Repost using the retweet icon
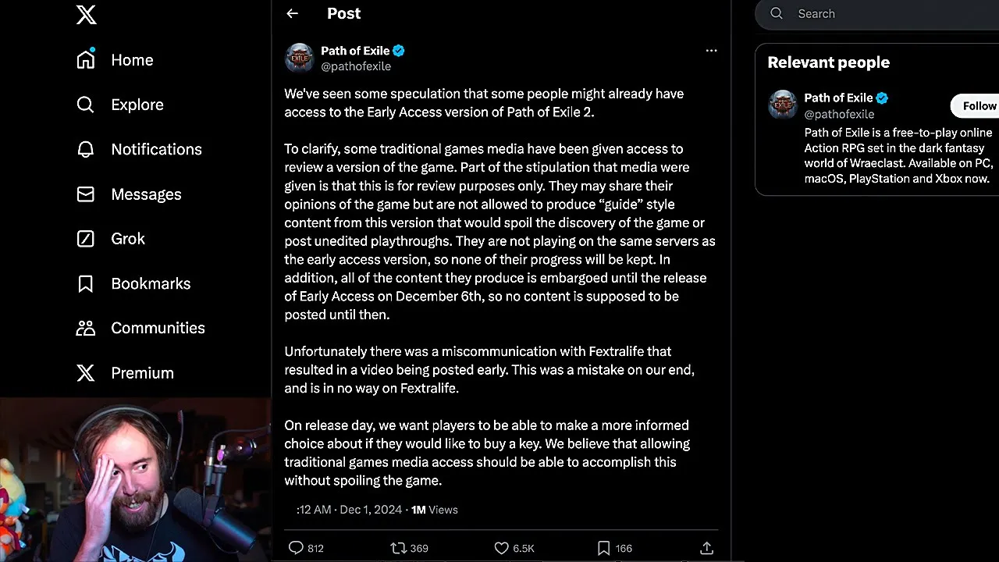The height and width of the screenshot is (562, 999). coord(399,548)
